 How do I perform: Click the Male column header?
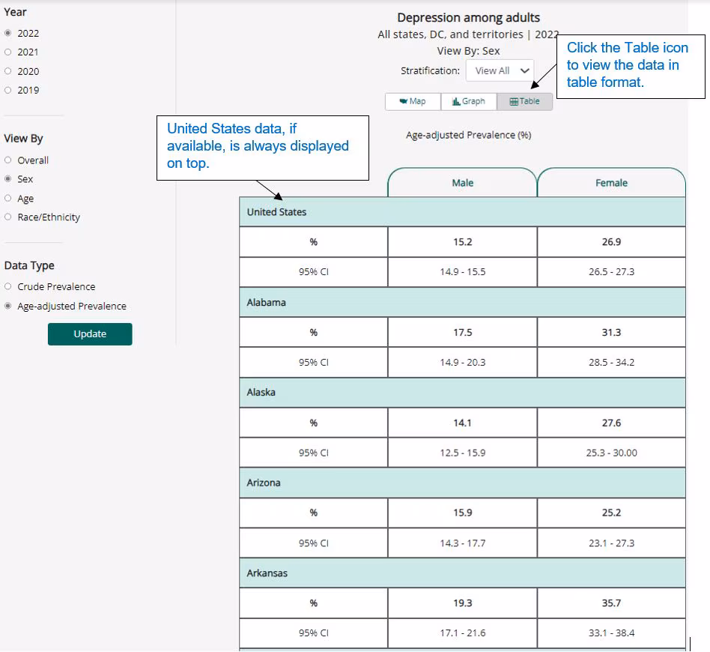462,182
